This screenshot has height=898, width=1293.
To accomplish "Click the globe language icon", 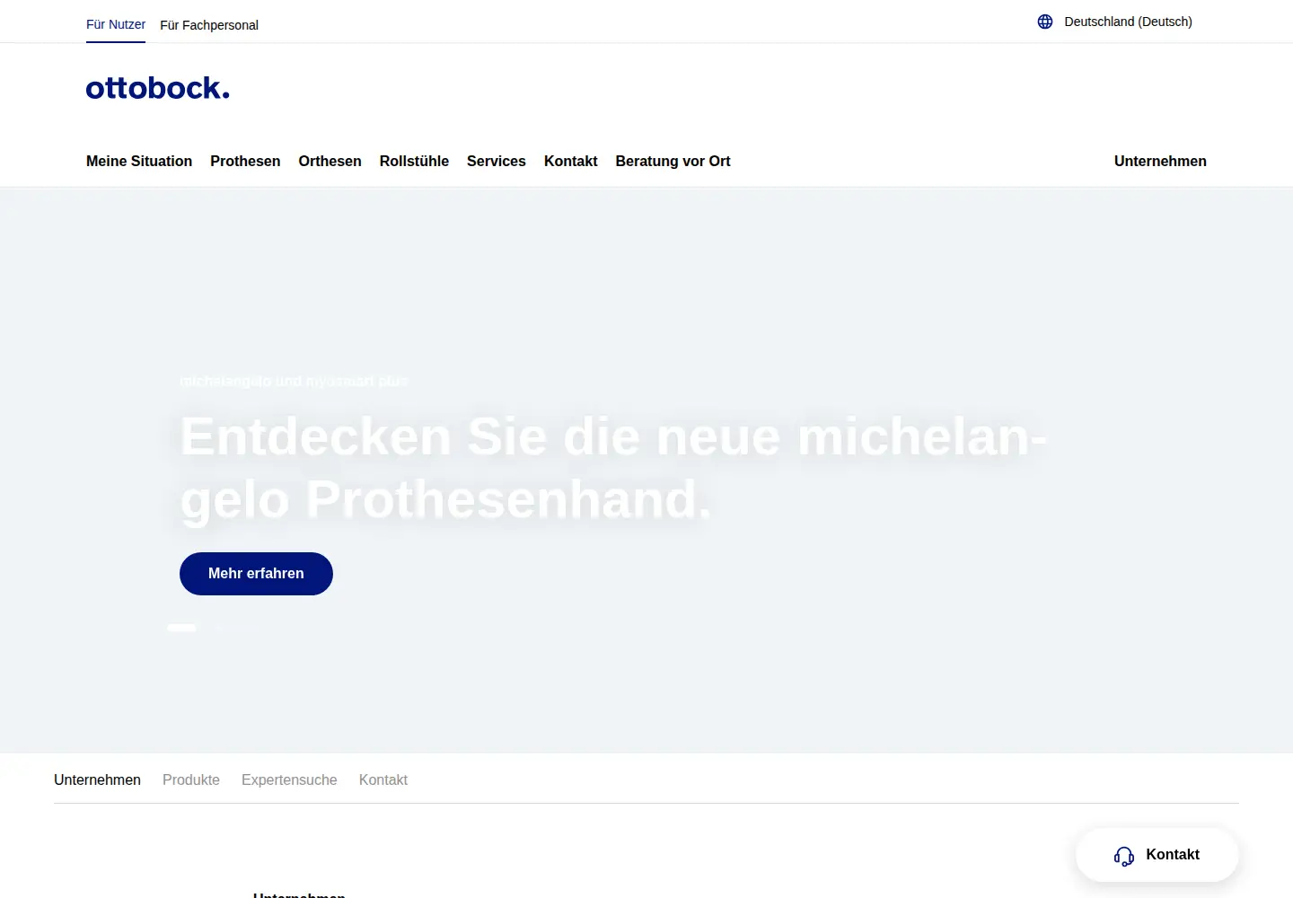I will pyautogui.click(x=1045, y=22).
